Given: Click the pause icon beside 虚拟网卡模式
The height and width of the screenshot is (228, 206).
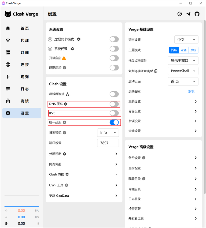Looking at the screenshot, I should point(50,39).
